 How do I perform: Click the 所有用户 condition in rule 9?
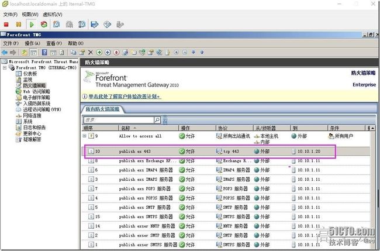point(340,136)
